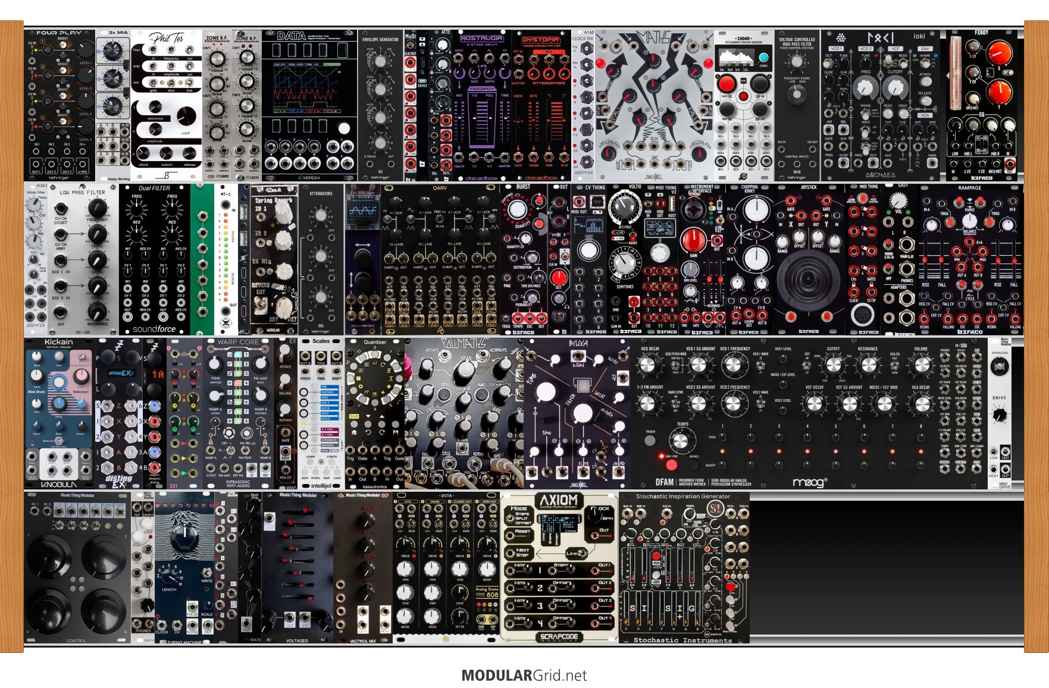The image size is (1049, 688).
Task: Select the soundforce Dual Filter module
Action: (154, 259)
